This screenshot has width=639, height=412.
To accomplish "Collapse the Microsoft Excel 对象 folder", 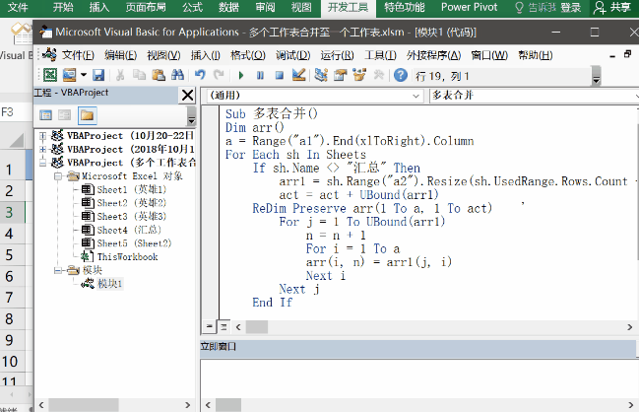I will 58,176.
